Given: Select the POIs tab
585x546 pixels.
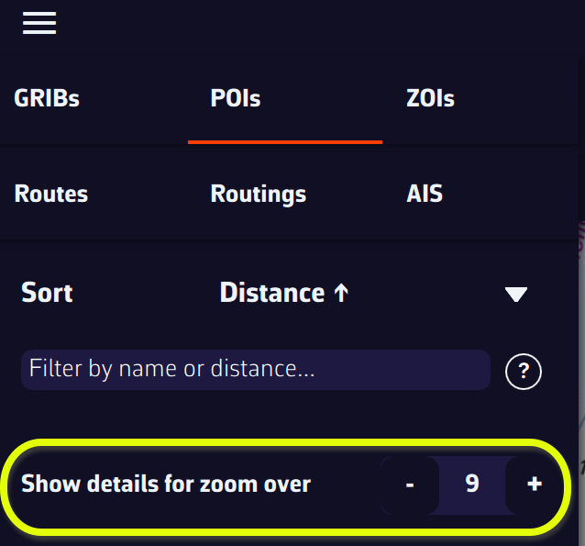Looking at the screenshot, I should 236,98.
